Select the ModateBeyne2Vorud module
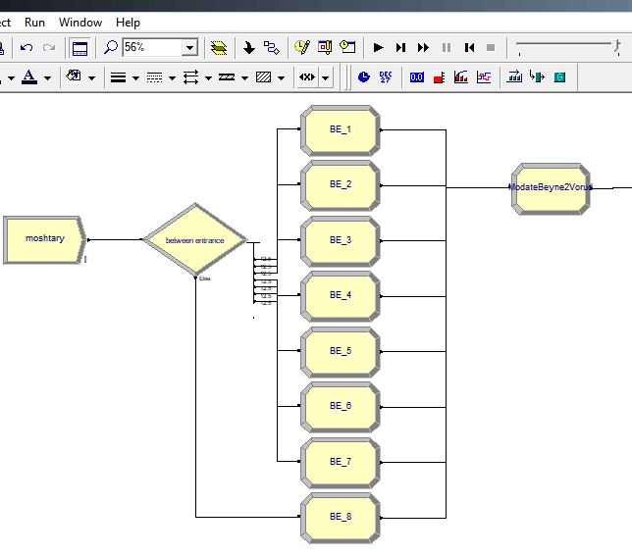 tap(551, 188)
